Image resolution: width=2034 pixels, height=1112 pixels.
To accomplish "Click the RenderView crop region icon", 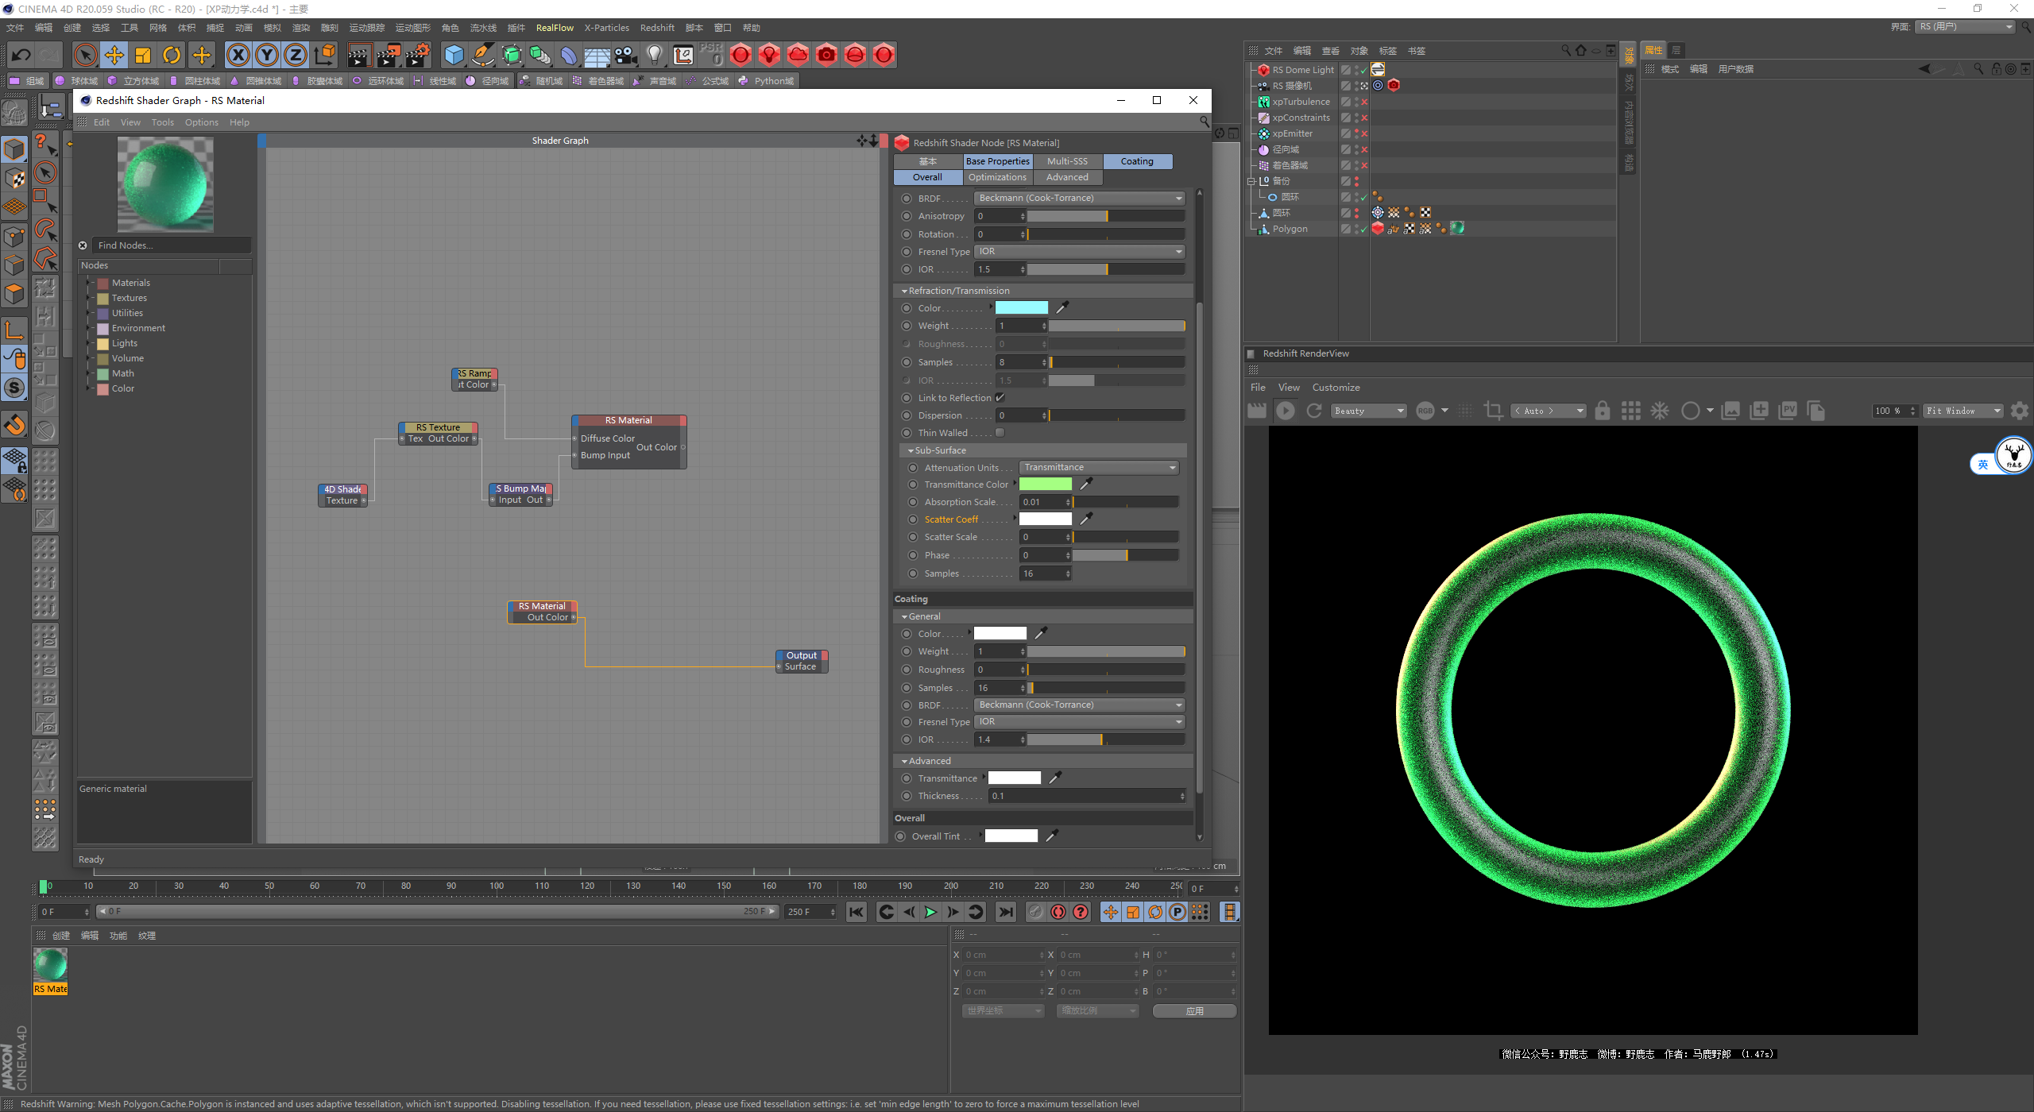I will 1493,411.
